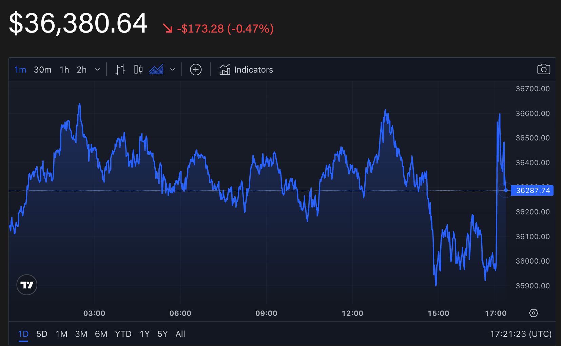Select the YTD range tab
Screen dimensions: 561x346
pyautogui.click(x=123, y=334)
